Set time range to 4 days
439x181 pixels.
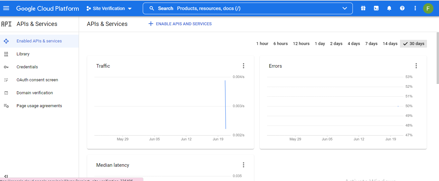tap(354, 44)
